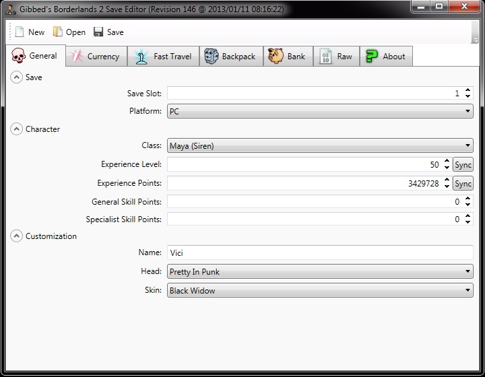
Task: Increase the Experience Points value
Action: click(447, 180)
